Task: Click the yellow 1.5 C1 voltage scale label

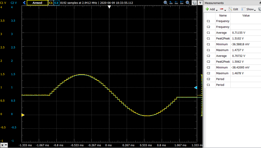Action: [3, 74]
